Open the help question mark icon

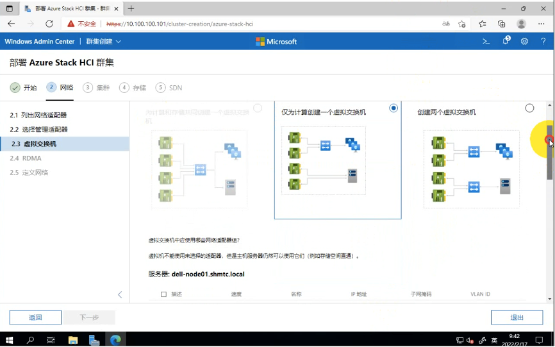[x=543, y=42]
